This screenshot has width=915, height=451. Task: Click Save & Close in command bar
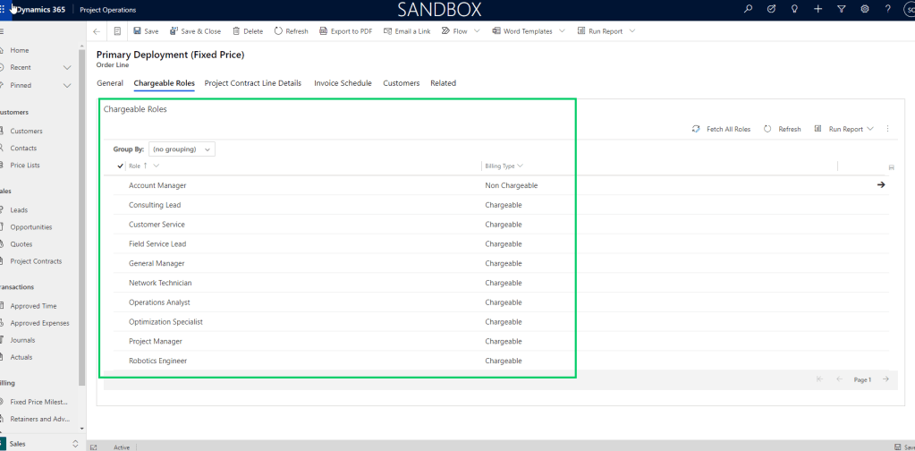pyautogui.click(x=194, y=31)
